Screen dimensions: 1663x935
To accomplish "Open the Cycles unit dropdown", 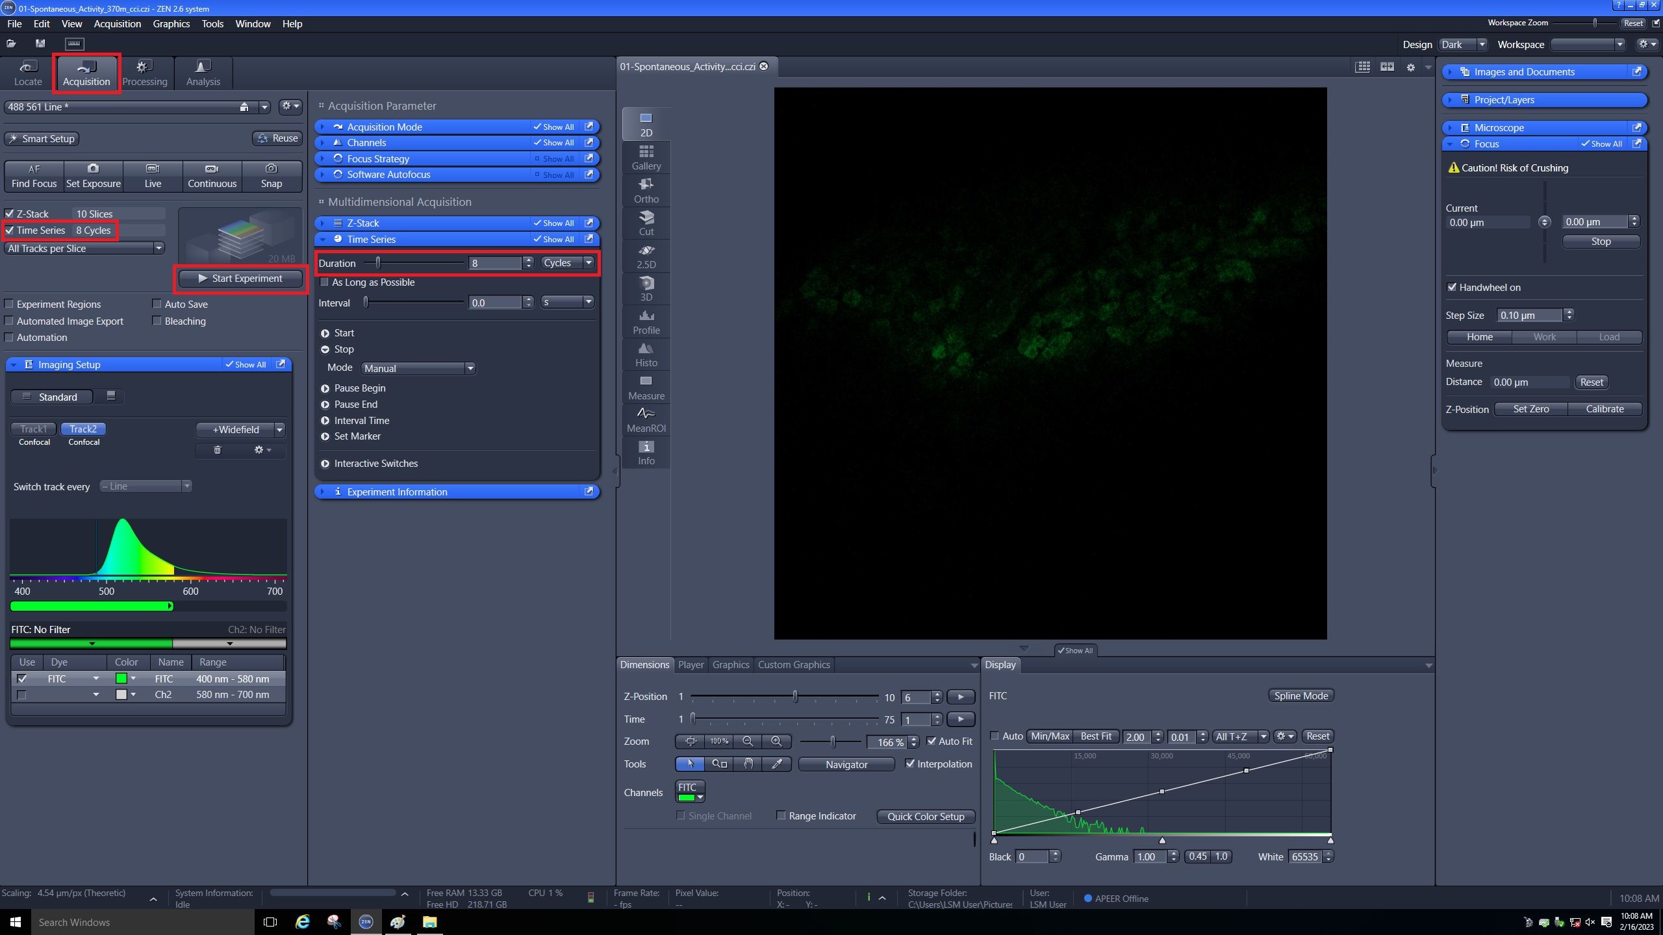I will coord(568,263).
